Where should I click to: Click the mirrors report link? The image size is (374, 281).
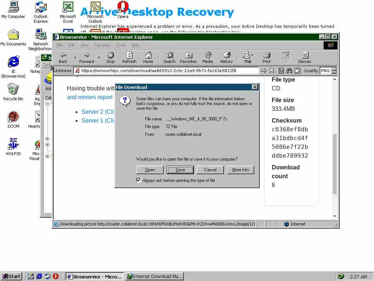[90, 97]
